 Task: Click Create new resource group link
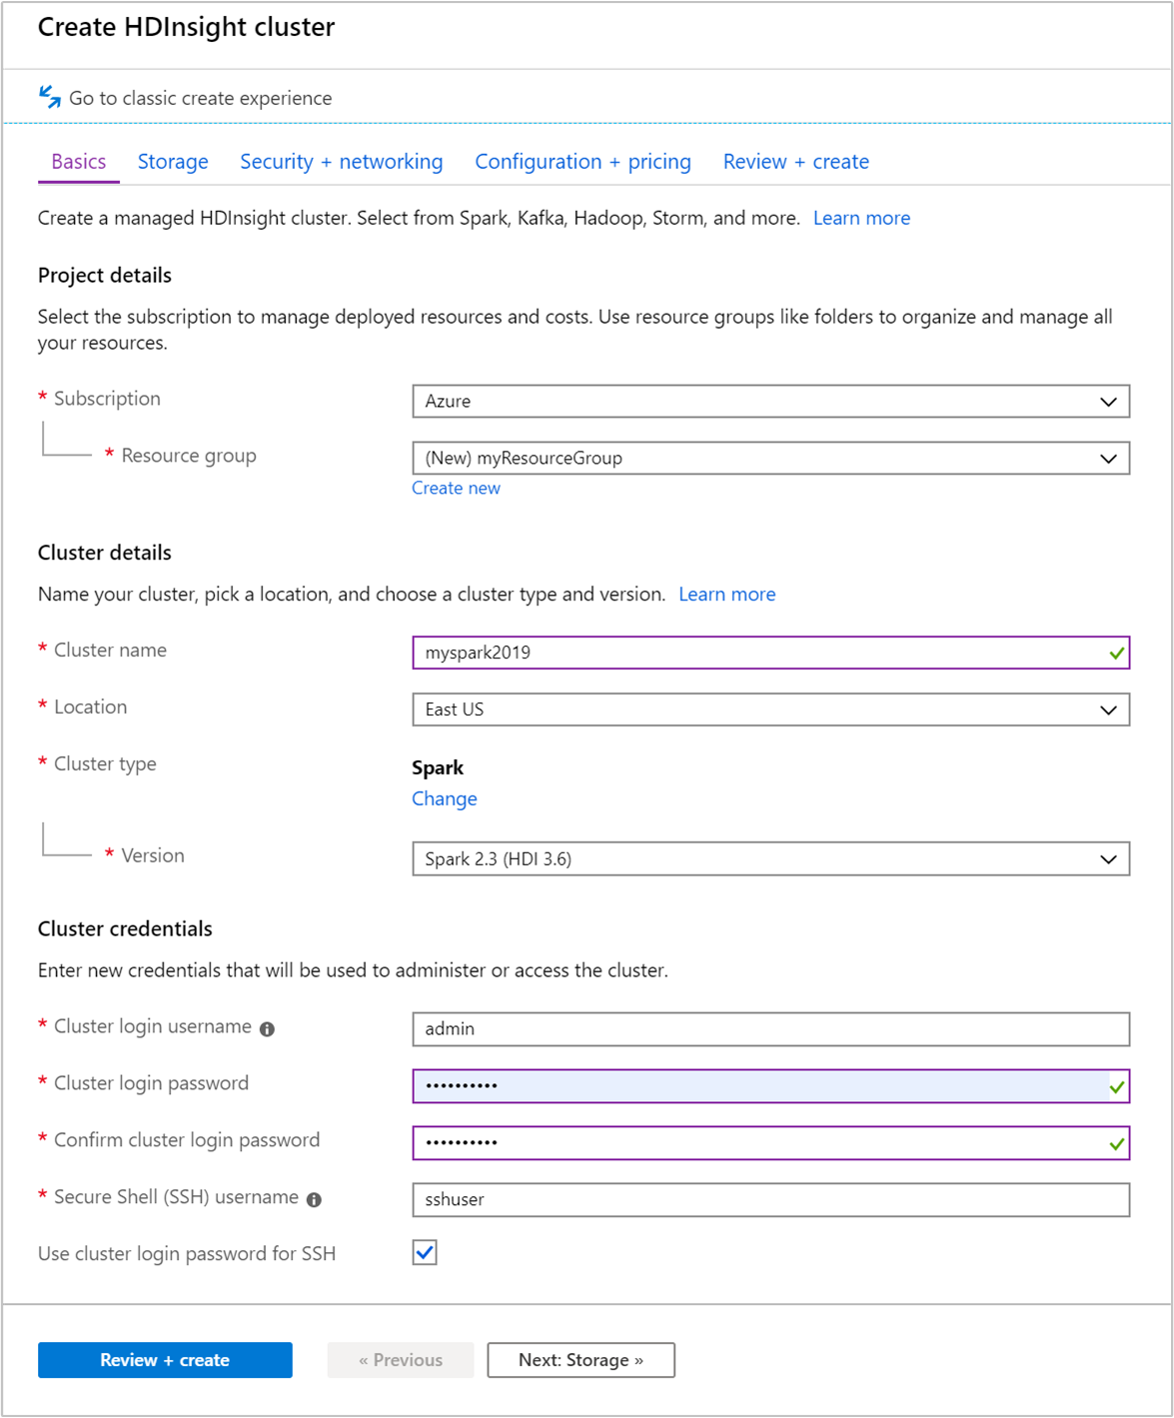point(456,489)
